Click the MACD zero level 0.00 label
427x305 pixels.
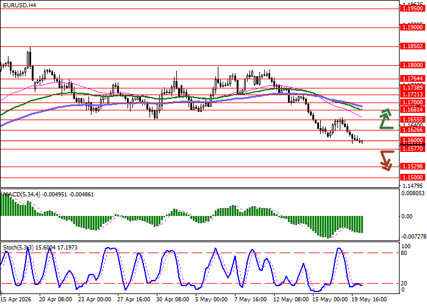tap(407, 216)
